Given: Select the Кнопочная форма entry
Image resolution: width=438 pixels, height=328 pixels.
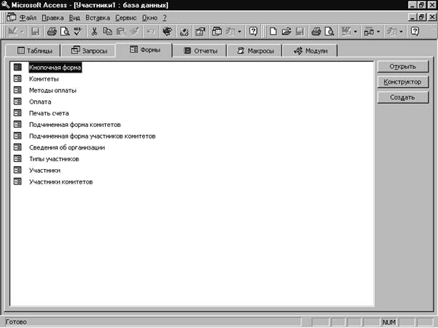Looking at the screenshot, I should tap(55, 67).
